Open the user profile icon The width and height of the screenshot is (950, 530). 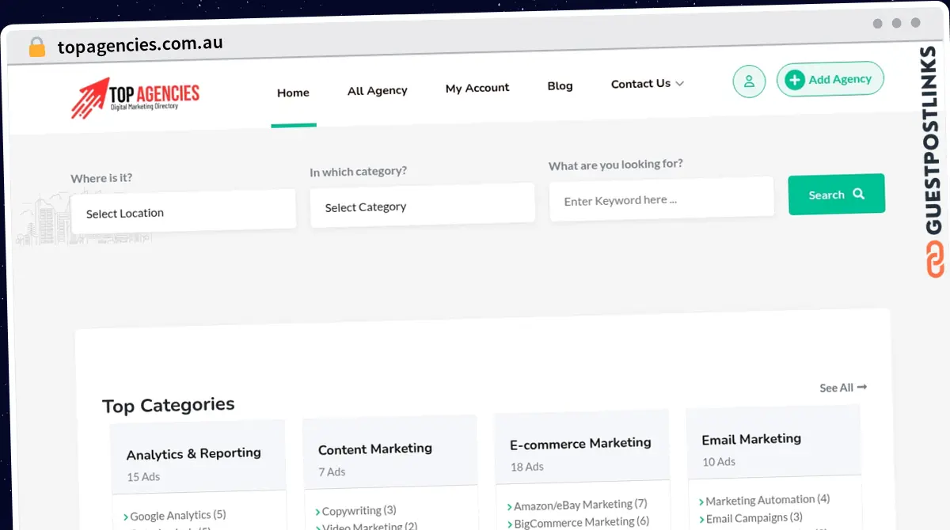click(748, 81)
